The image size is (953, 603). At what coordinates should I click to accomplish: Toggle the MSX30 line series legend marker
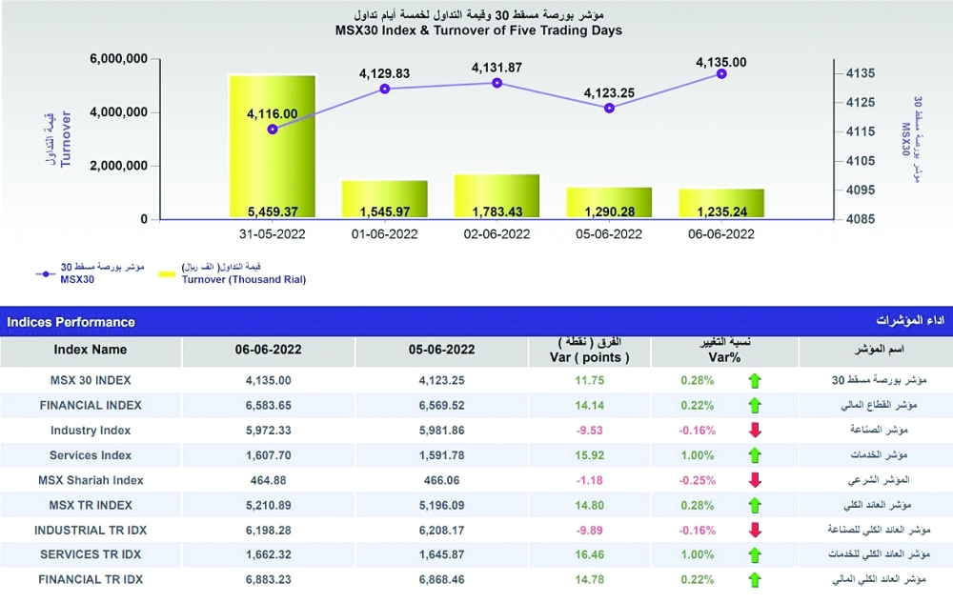[x=47, y=274]
